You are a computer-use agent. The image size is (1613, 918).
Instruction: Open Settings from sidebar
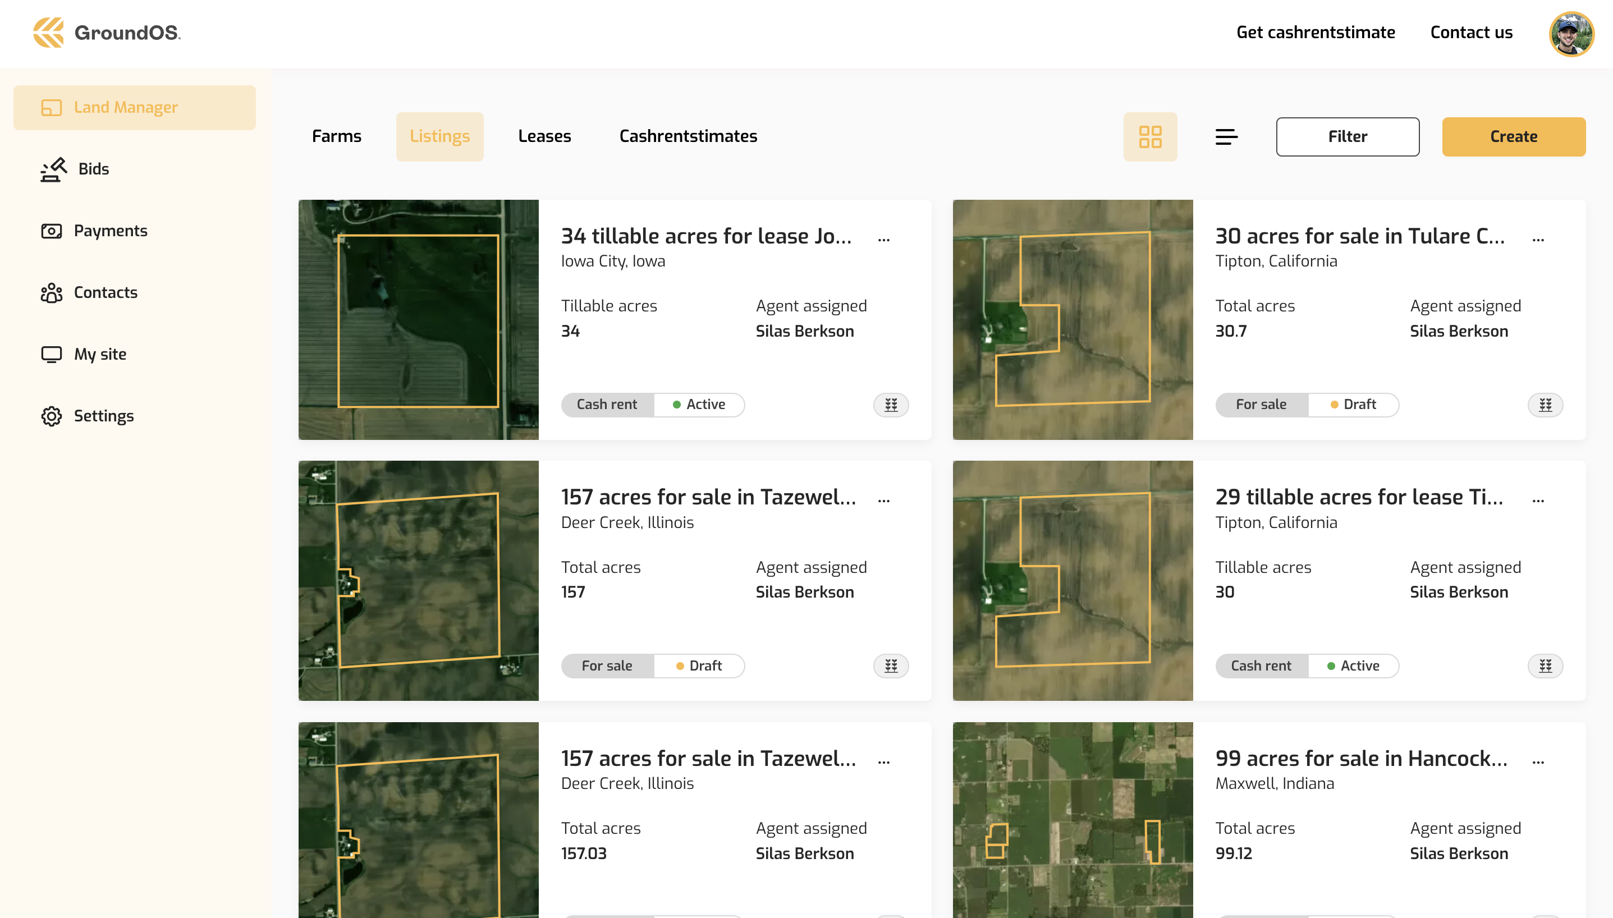[x=103, y=416]
